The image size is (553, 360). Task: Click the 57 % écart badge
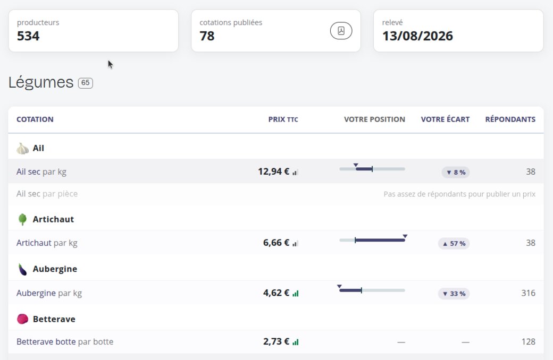click(x=454, y=243)
